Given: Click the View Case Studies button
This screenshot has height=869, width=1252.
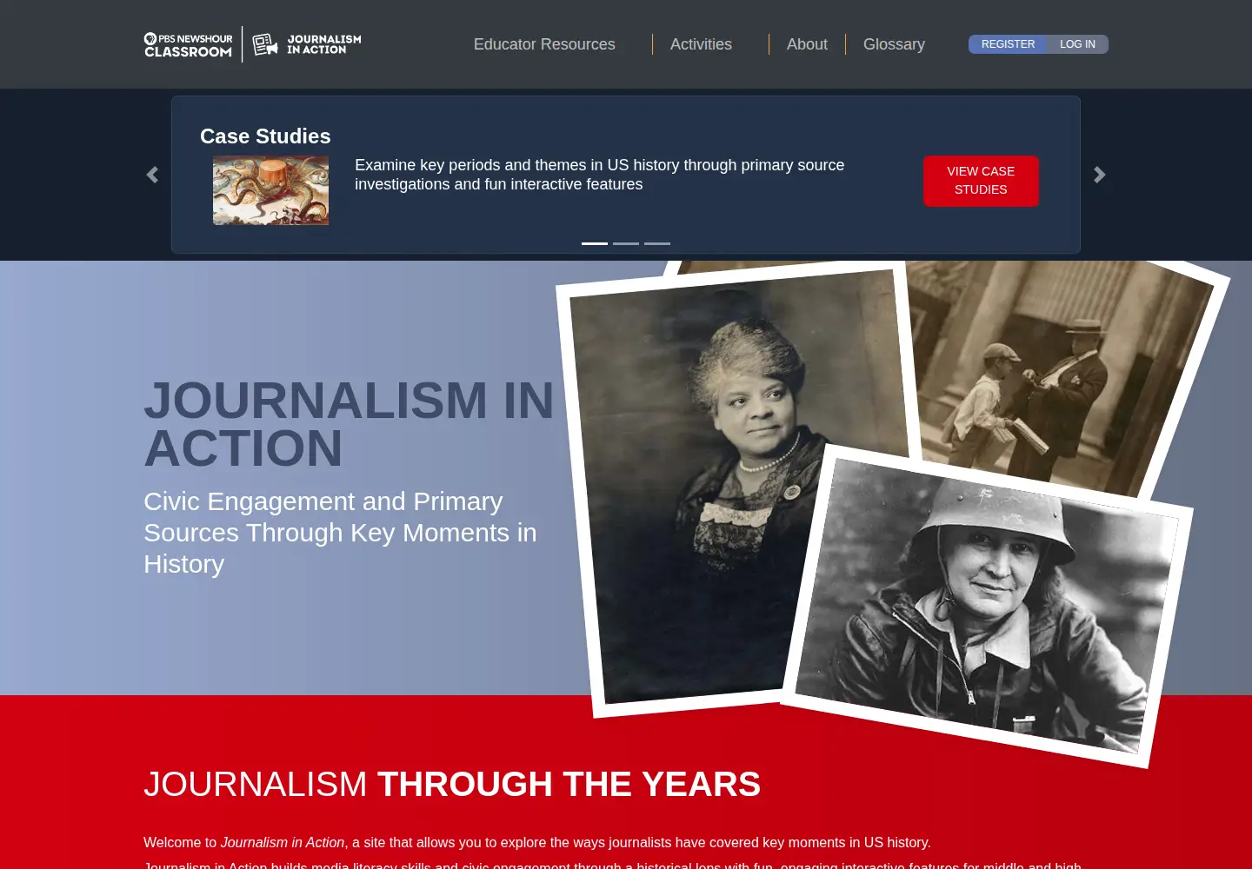Looking at the screenshot, I should (981, 181).
